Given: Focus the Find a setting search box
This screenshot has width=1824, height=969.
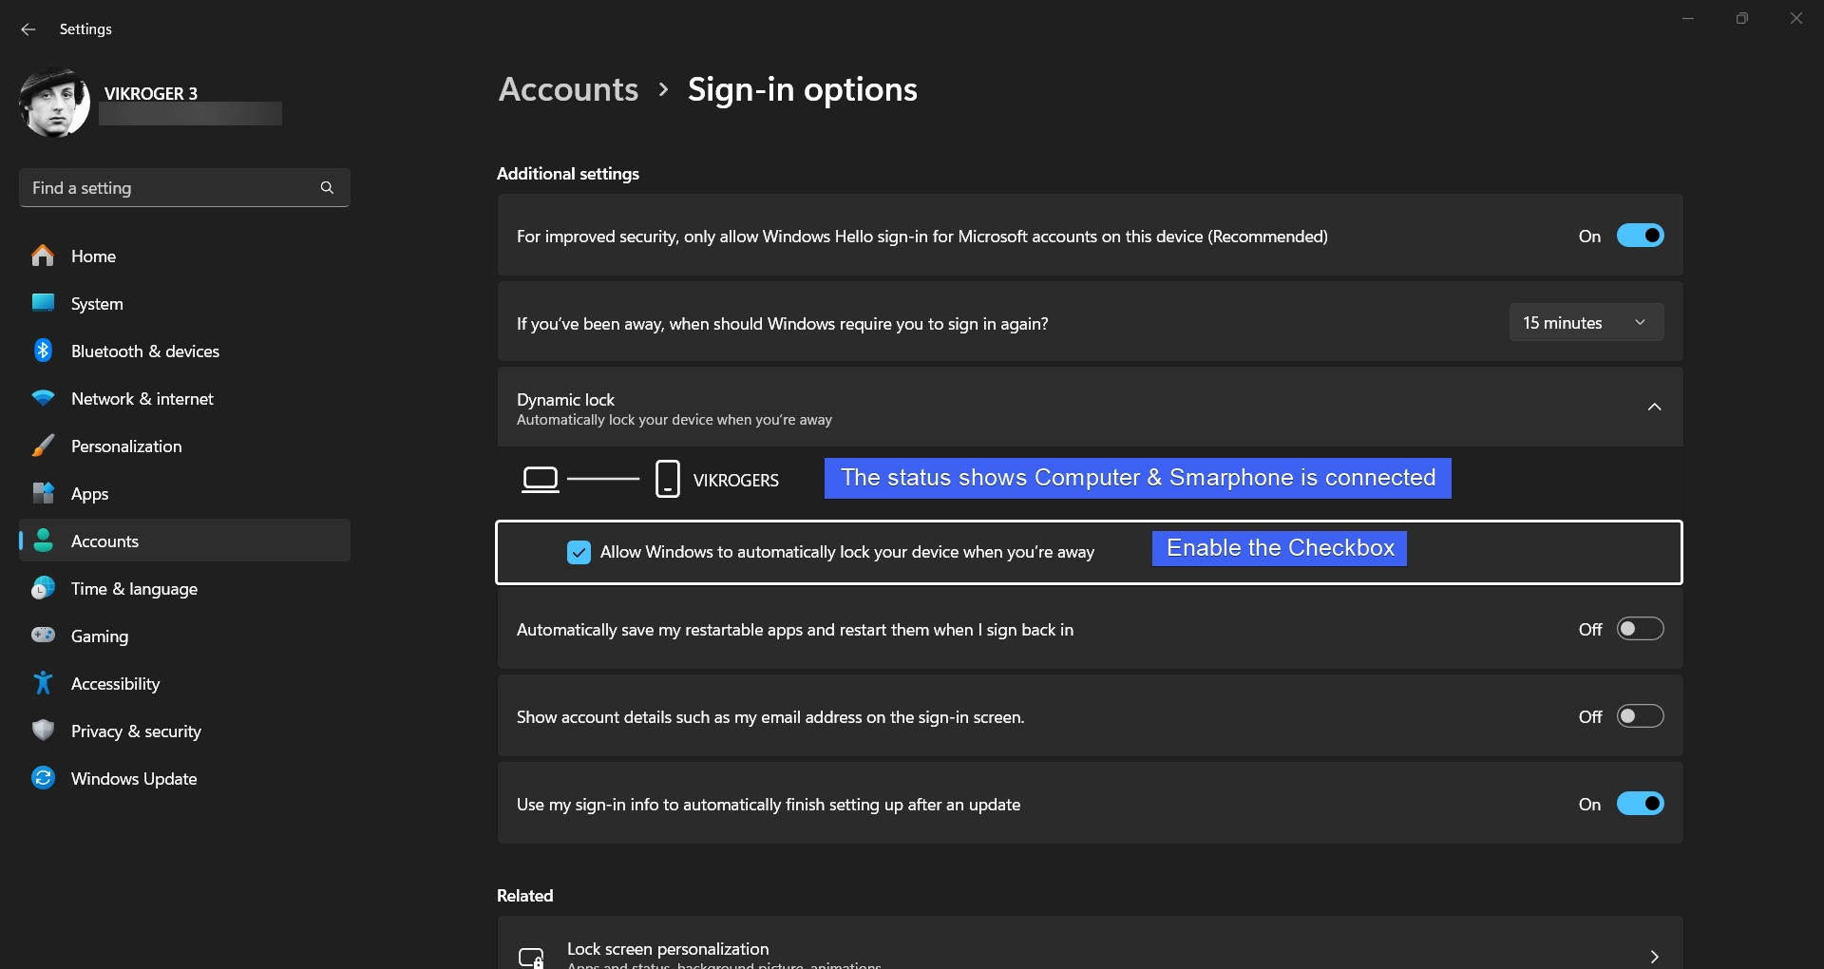Looking at the screenshot, I should pos(184,188).
